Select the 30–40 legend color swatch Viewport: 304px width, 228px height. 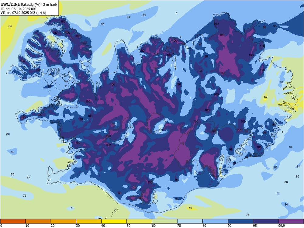(89, 221)
